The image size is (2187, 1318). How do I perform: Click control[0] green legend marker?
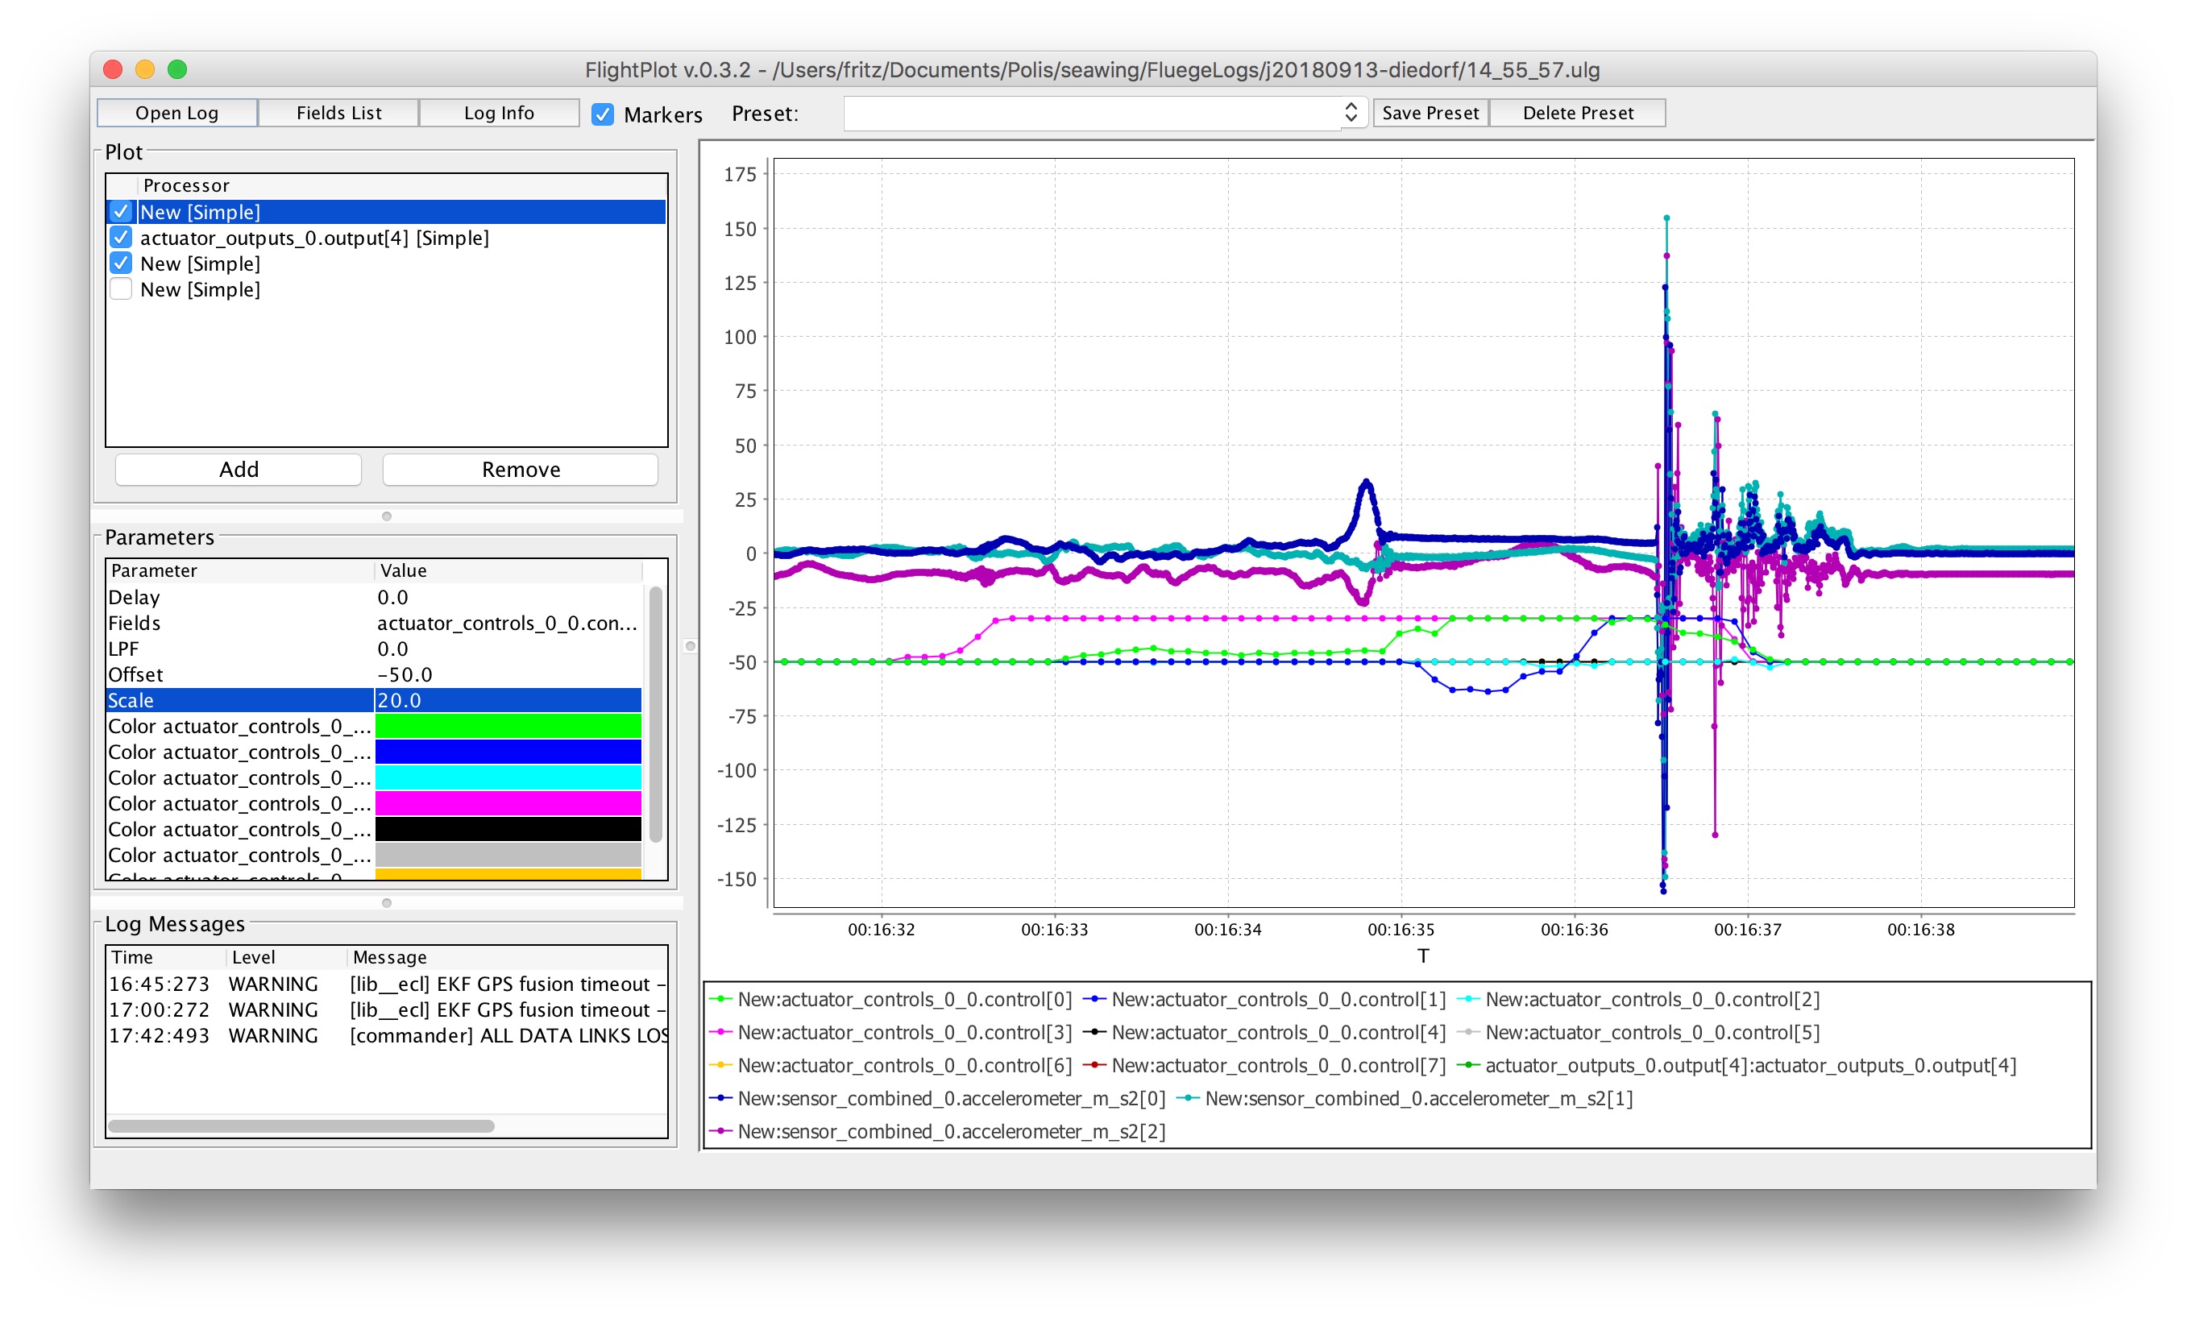720,999
